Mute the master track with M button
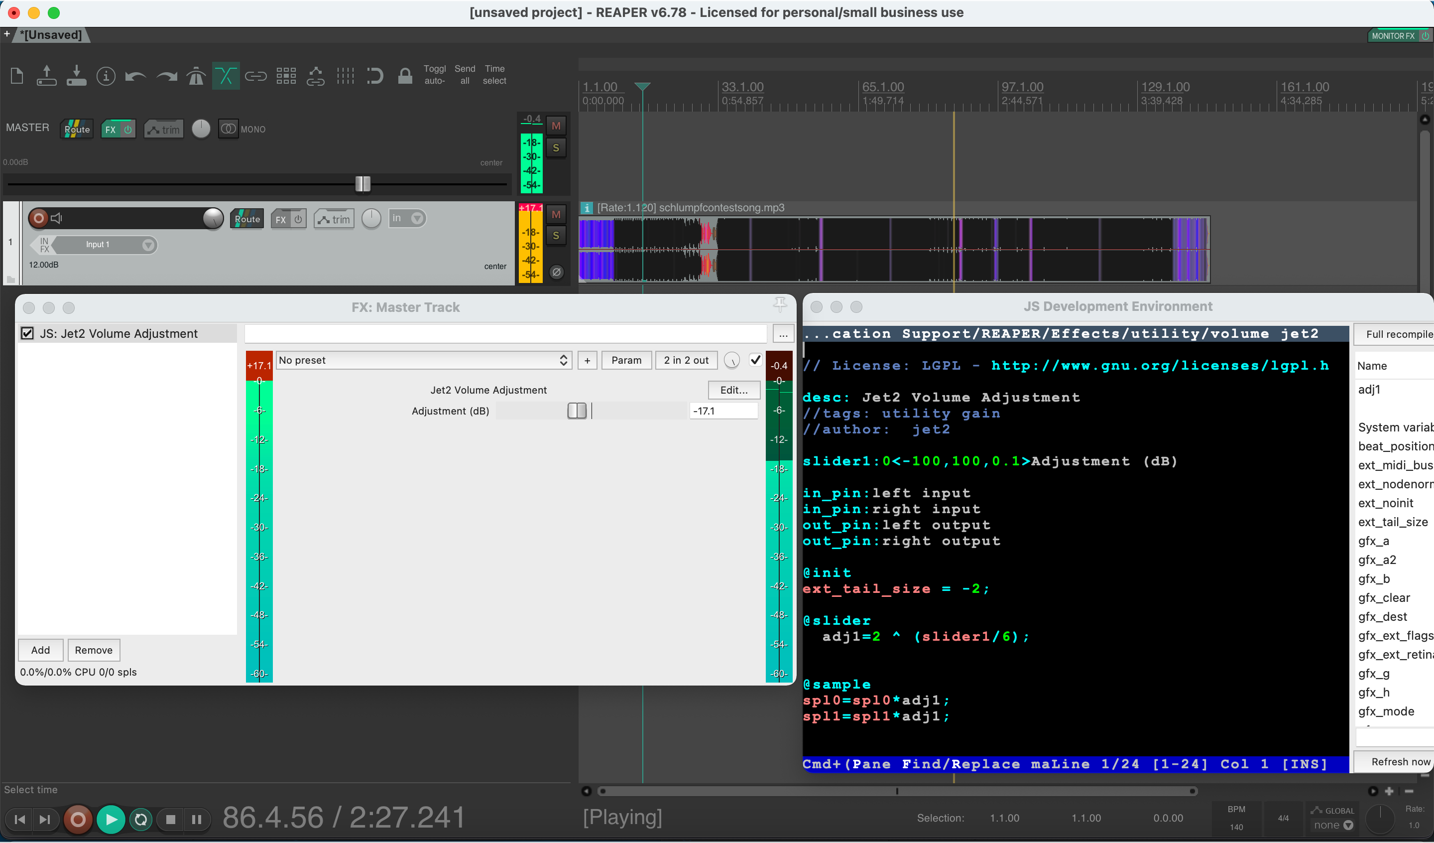The width and height of the screenshot is (1434, 843). 556,126
